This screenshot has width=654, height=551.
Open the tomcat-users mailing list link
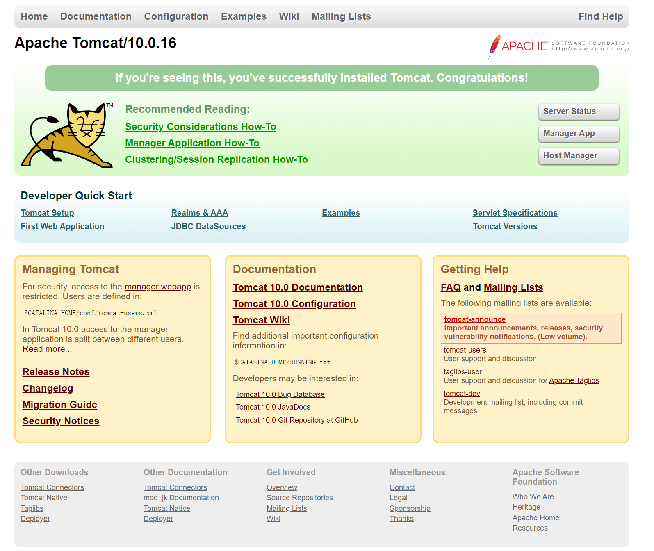click(x=465, y=350)
